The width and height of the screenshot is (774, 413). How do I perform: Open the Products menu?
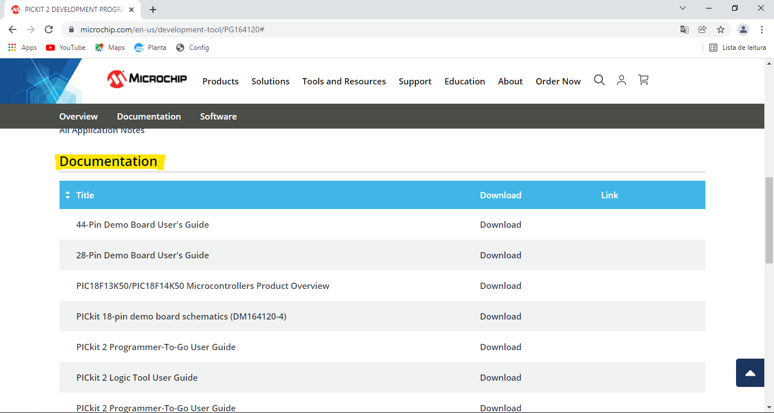pyautogui.click(x=220, y=82)
